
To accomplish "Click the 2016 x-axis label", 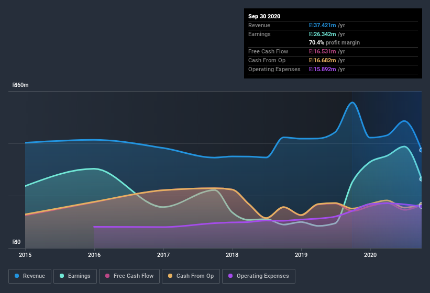I will (94, 255).
